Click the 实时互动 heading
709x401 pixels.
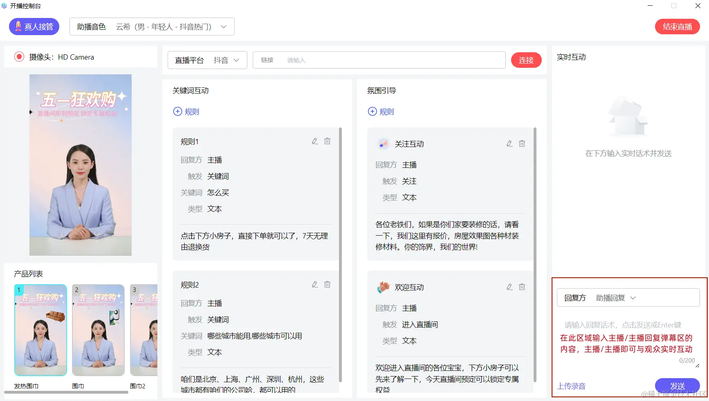(571, 57)
